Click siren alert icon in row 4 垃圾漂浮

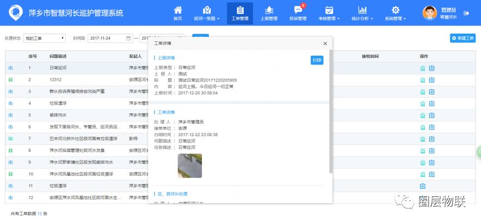[x=423, y=104]
